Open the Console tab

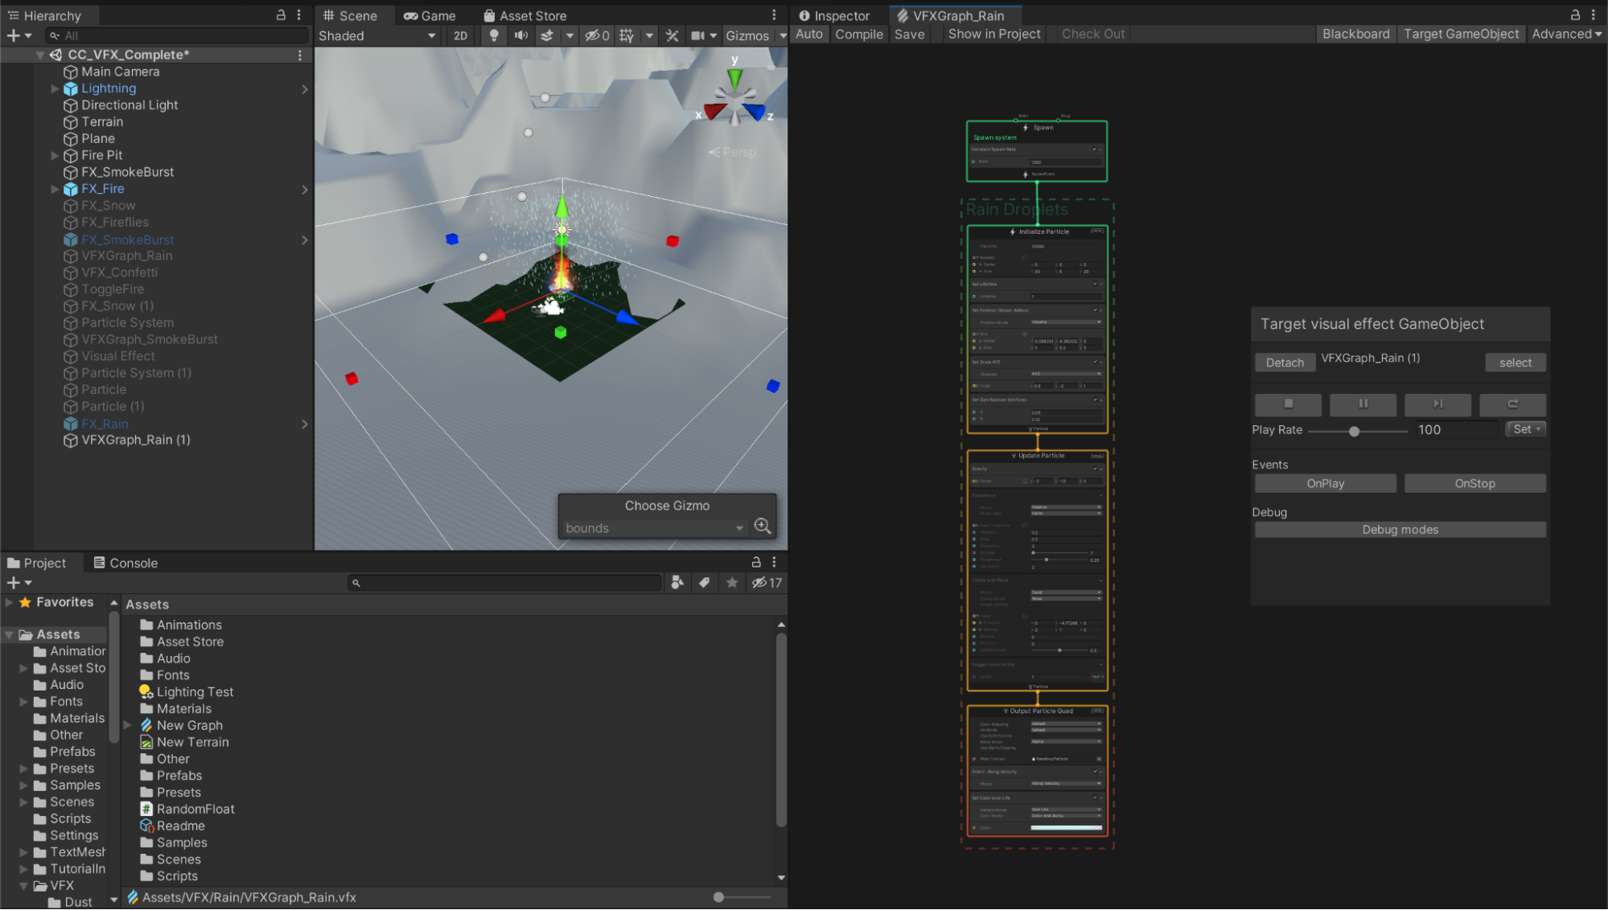(125, 563)
